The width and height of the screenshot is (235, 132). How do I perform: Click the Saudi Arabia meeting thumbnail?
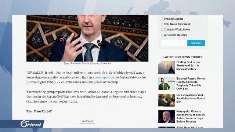166,100
